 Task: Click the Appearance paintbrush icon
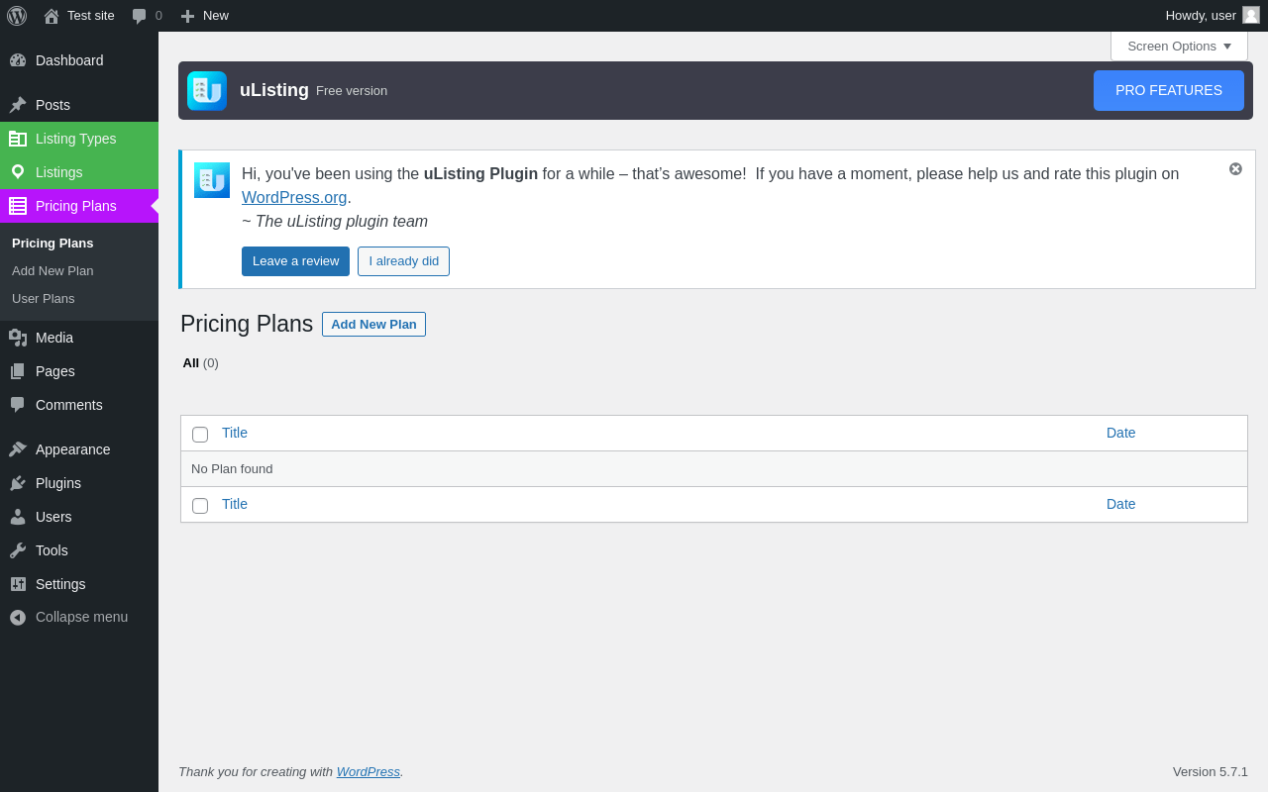tap(18, 449)
